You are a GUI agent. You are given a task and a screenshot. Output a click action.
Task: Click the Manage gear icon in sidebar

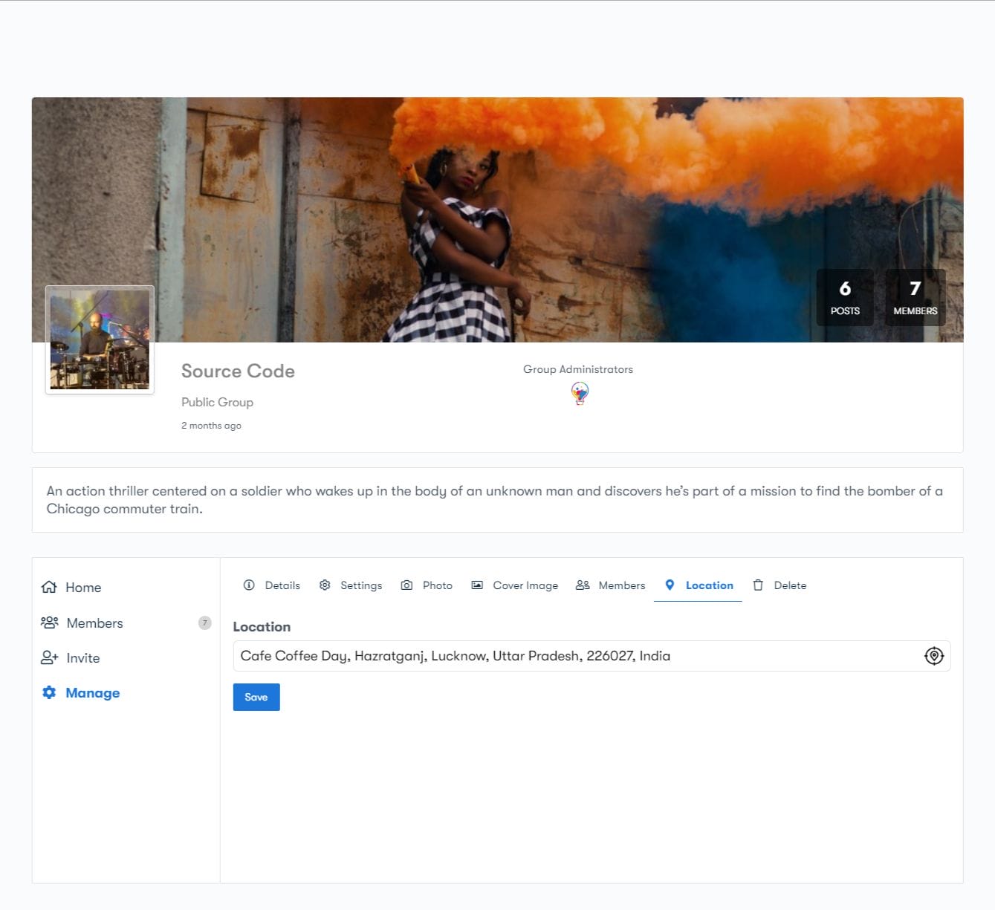[x=49, y=692]
